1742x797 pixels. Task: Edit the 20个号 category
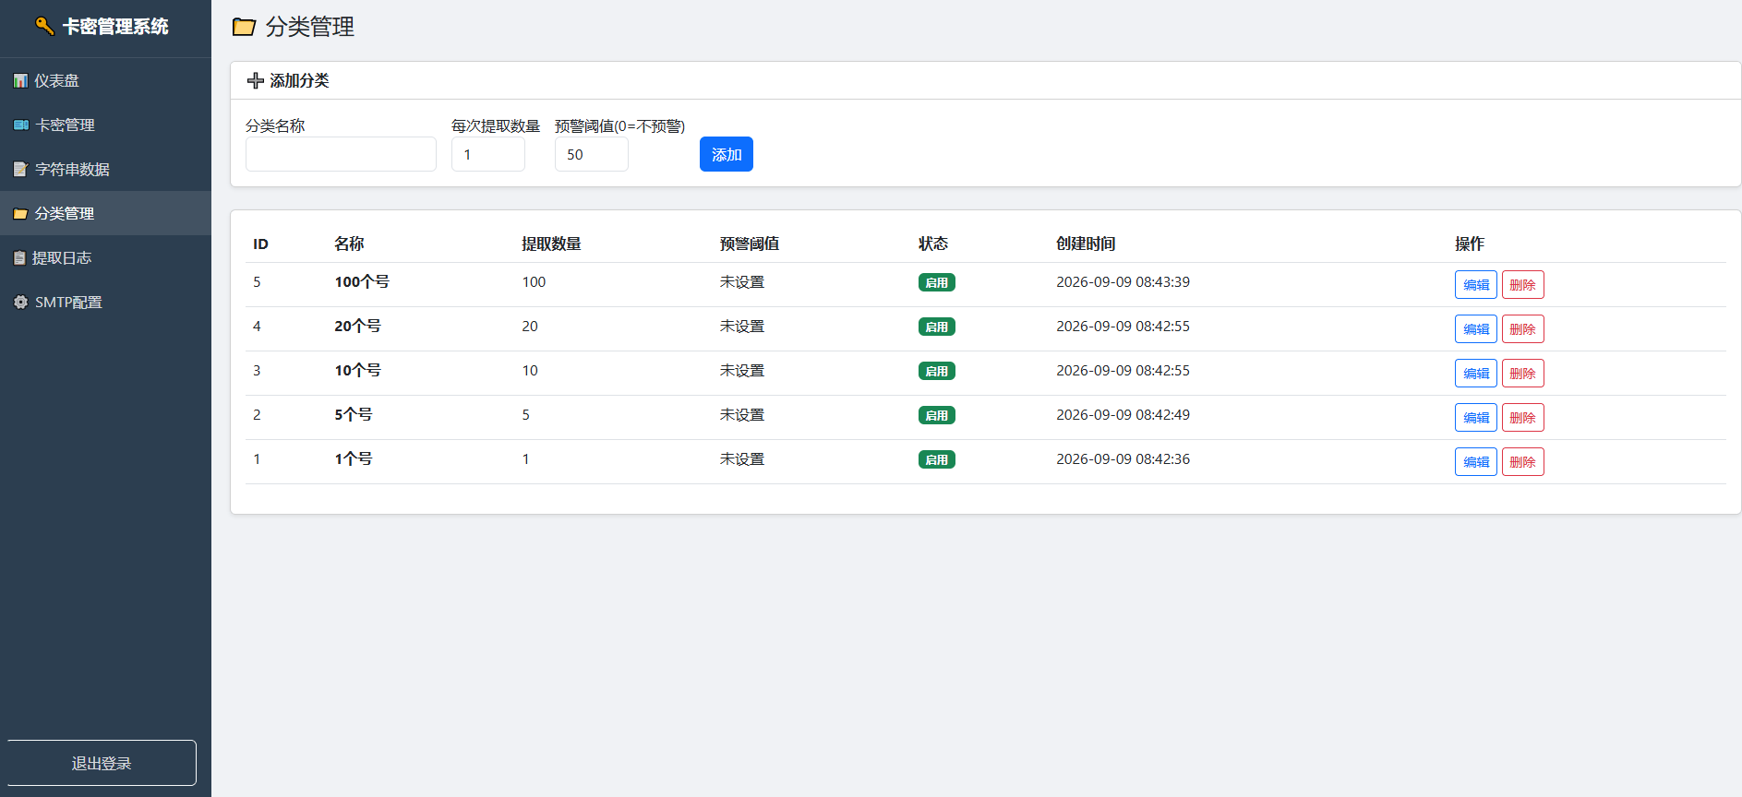point(1476,329)
